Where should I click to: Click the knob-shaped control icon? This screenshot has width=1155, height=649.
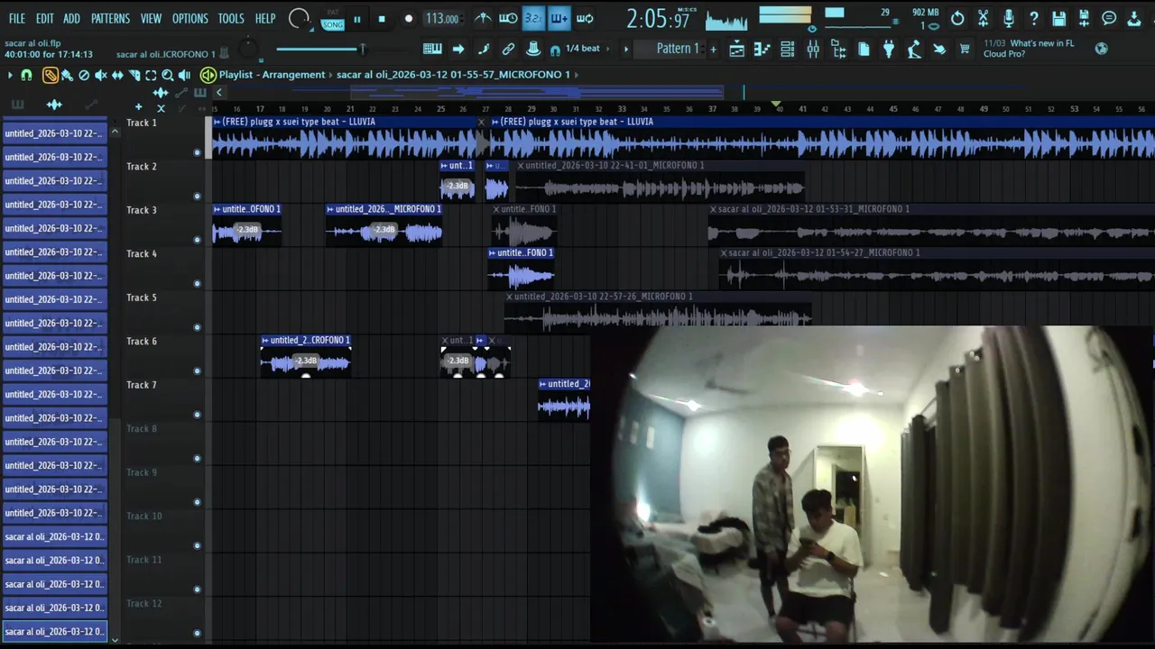pos(533,49)
